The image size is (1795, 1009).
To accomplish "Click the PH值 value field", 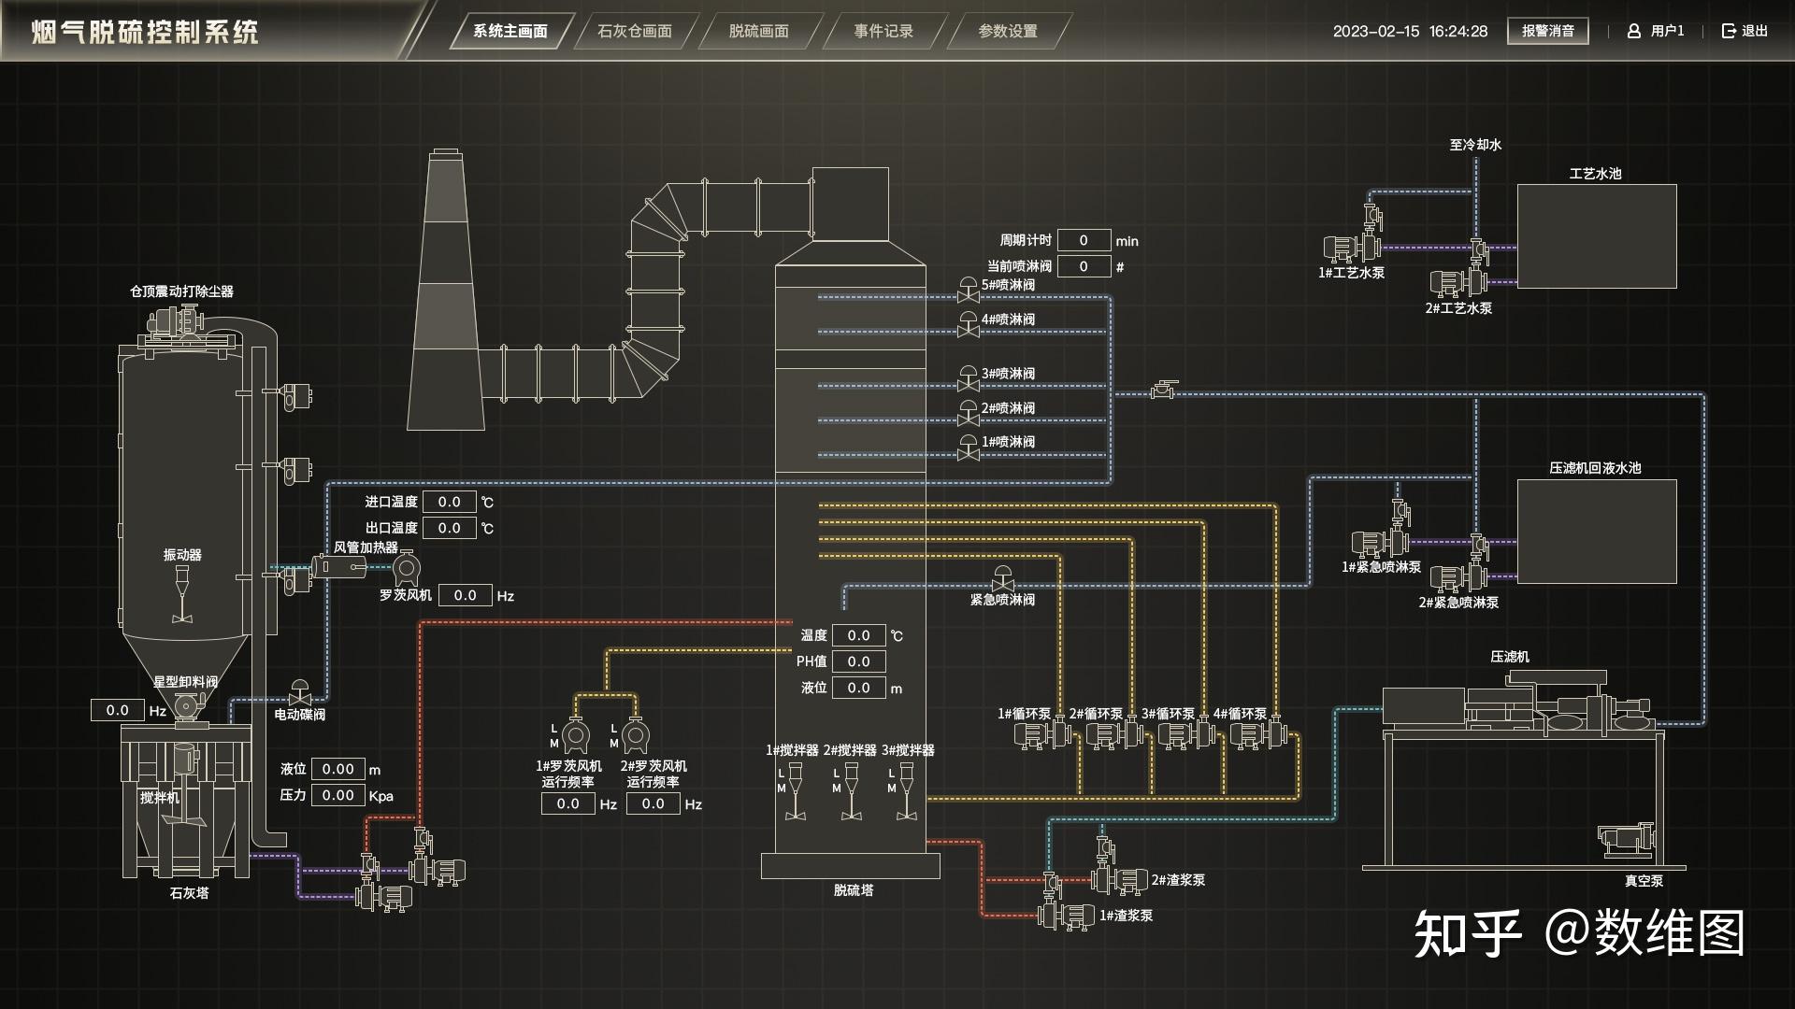I will tap(858, 661).
